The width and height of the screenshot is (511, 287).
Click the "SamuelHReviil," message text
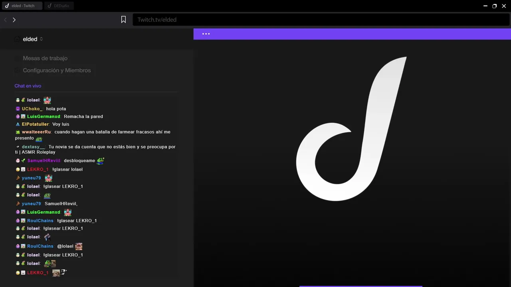tap(61, 204)
